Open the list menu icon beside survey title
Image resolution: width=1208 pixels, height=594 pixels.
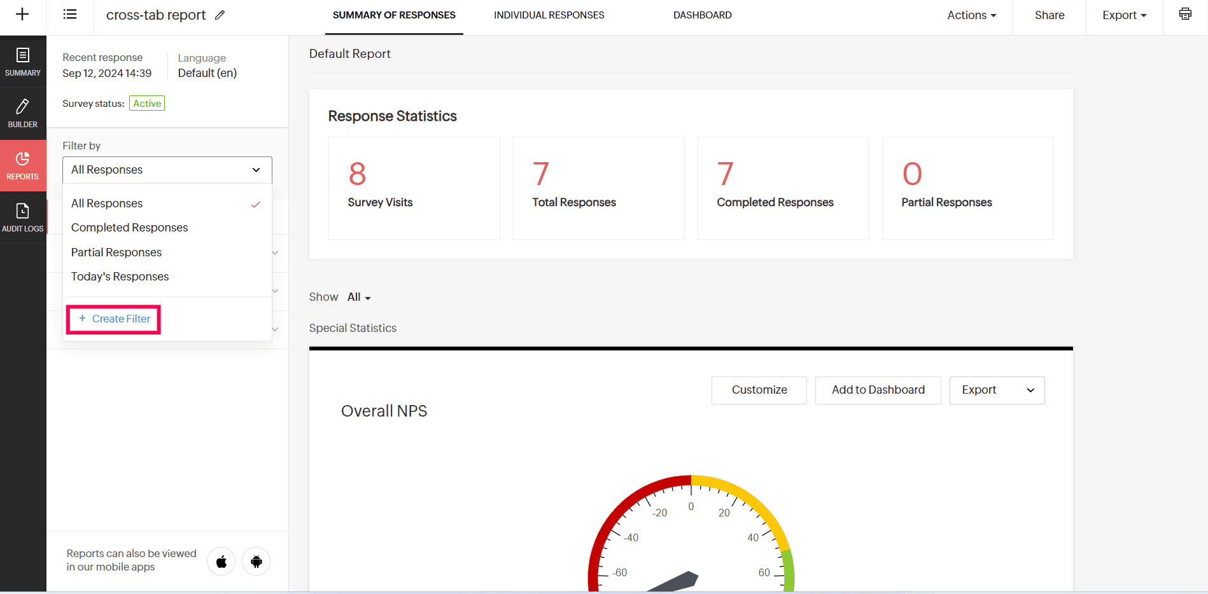tap(70, 15)
